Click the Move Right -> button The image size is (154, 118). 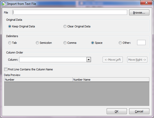click(137, 60)
